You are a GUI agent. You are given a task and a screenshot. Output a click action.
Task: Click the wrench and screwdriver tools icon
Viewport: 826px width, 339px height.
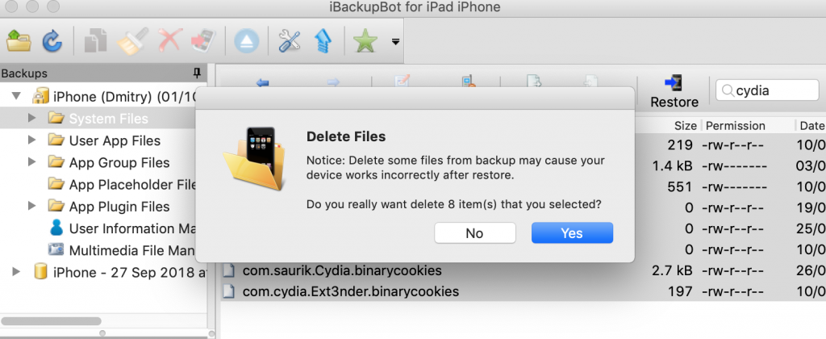coord(290,40)
